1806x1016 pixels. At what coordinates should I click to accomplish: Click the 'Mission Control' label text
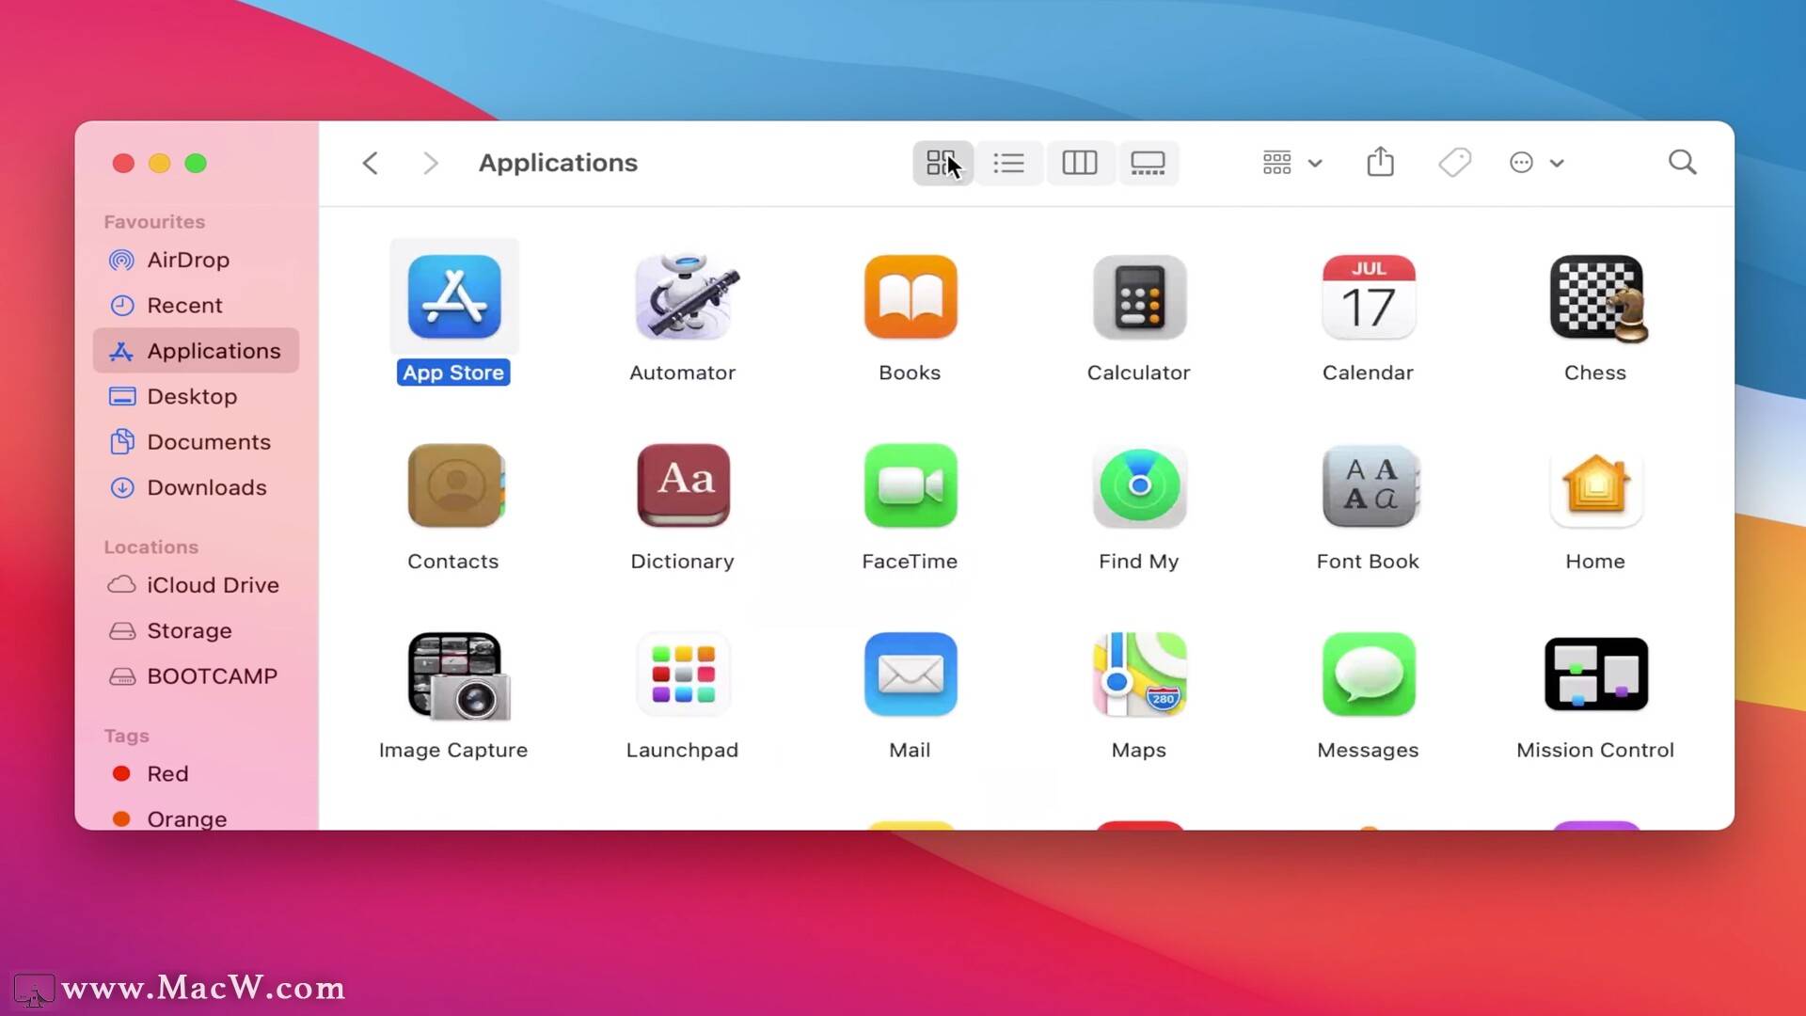[x=1595, y=751]
